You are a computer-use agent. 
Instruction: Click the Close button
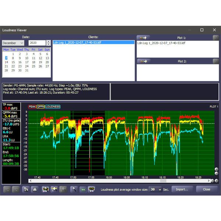206,189
